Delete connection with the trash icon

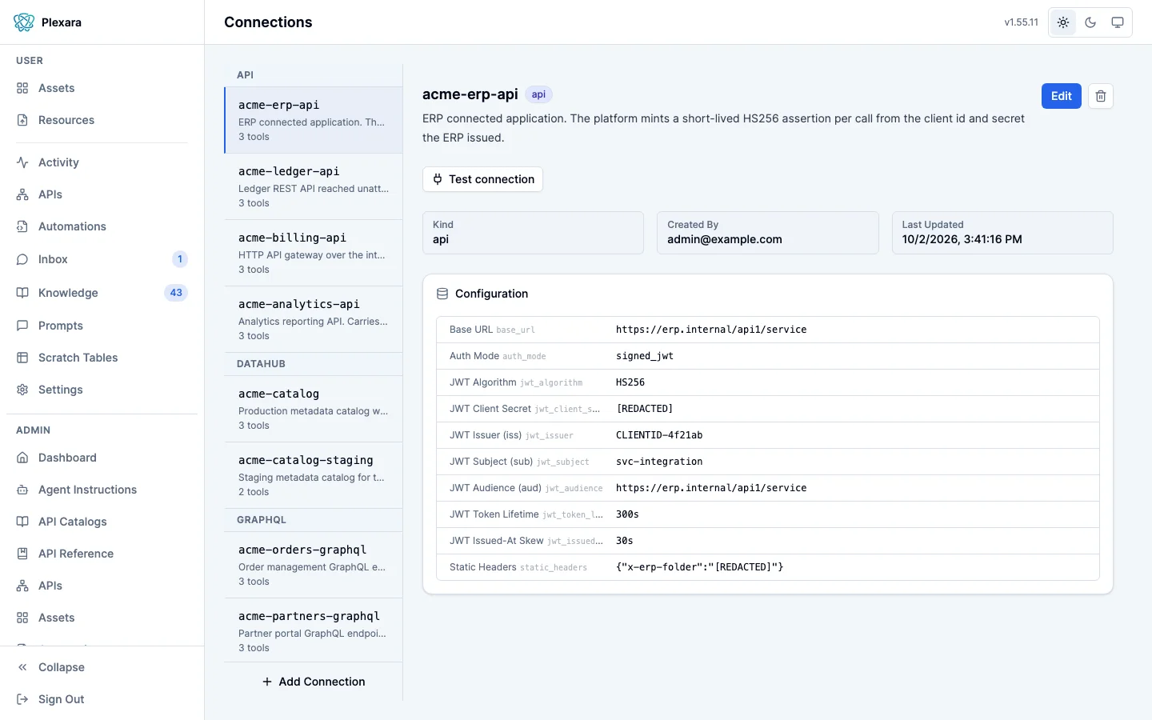pos(1101,96)
